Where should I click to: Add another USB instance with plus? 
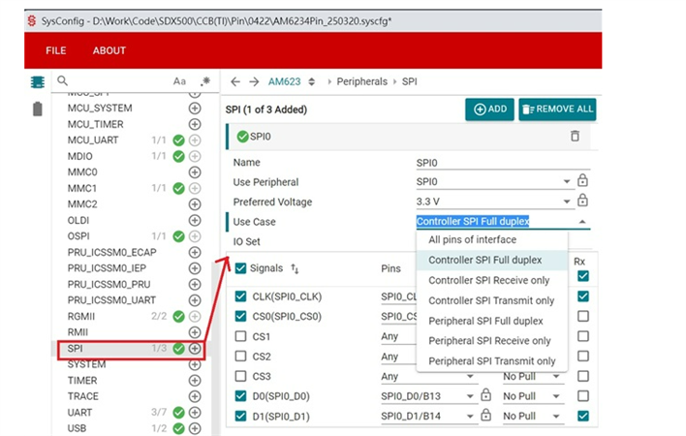[195, 428]
